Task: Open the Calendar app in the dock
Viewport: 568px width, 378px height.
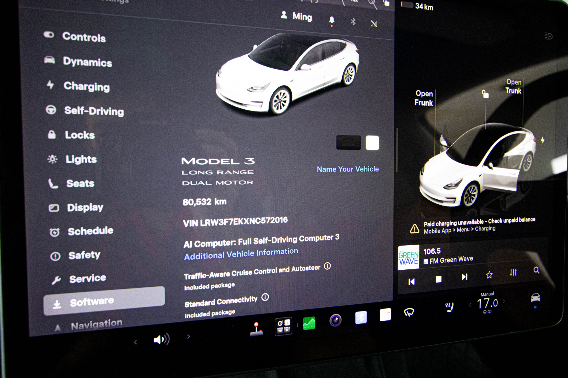Action: point(385,315)
